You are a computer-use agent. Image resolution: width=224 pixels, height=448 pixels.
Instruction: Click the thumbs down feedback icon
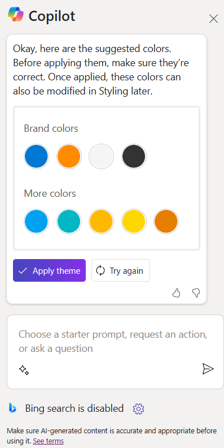pos(196,293)
